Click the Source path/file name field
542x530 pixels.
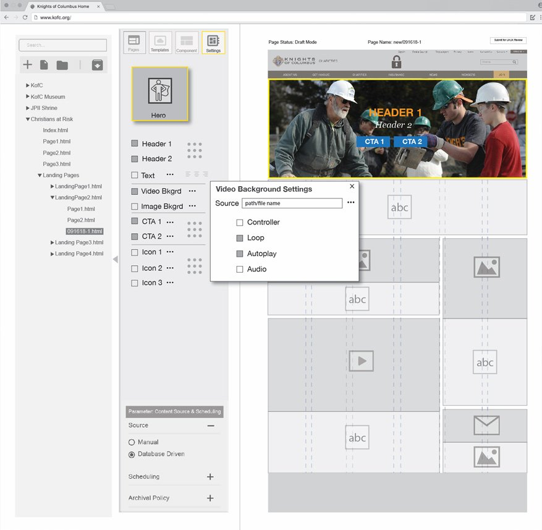point(292,203)
